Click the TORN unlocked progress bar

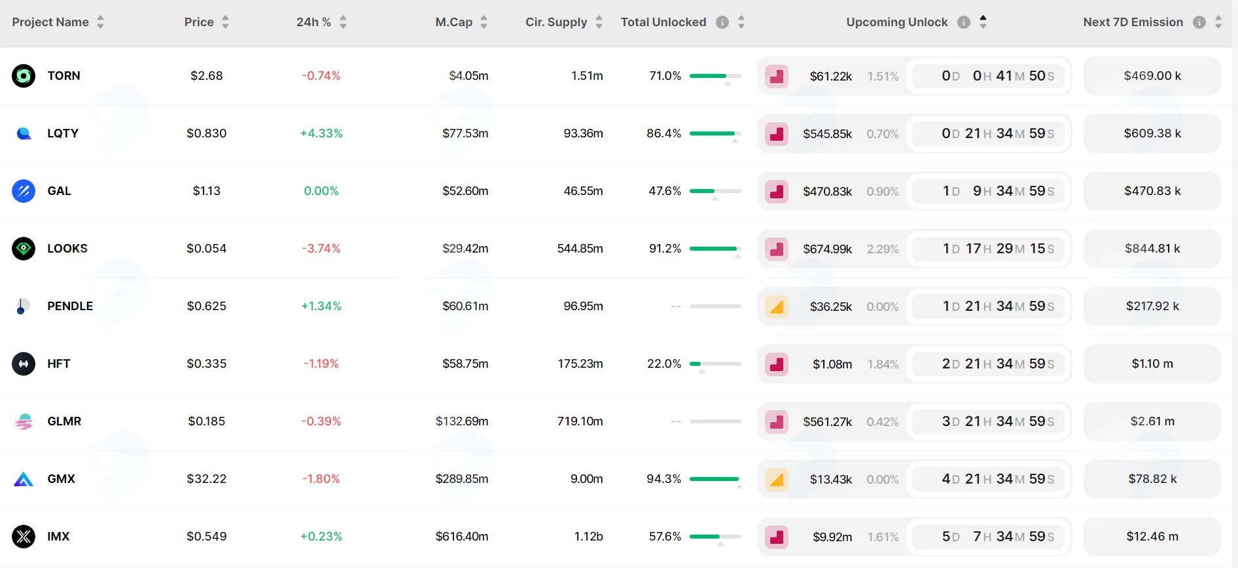[715, 76]
